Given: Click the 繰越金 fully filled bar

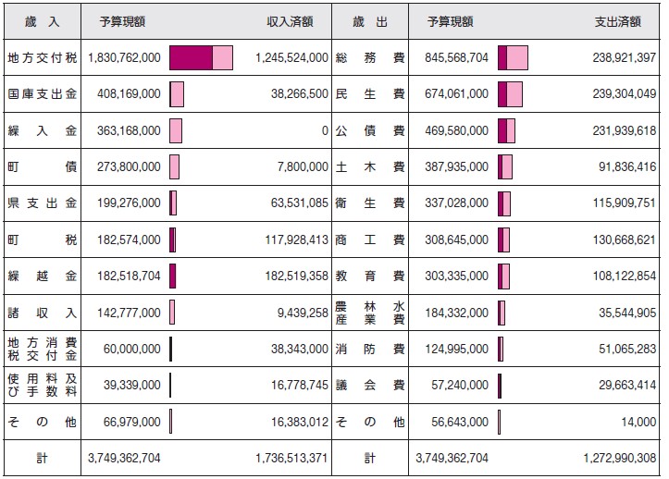Looking at the screenshot, I should pyautogui.click(x=172, y=276).
